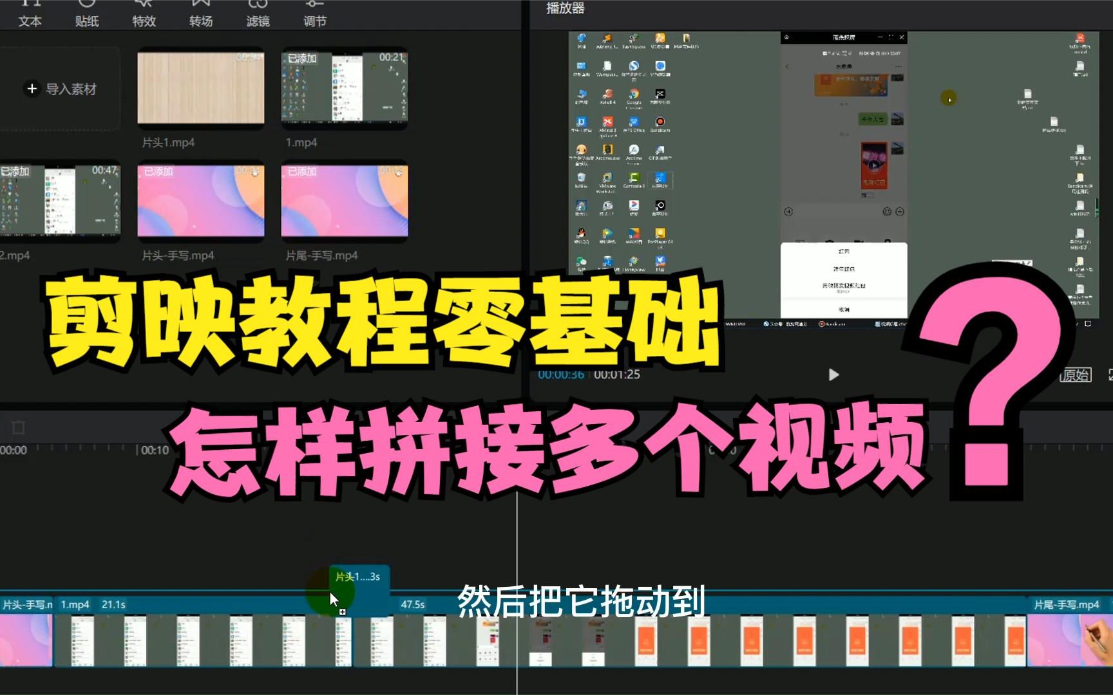Image resolution: width=1113 pixels, height=695 pixels.
Task: Click the 00:10 mark on the timeline ruler
Action: click(155, 450)
